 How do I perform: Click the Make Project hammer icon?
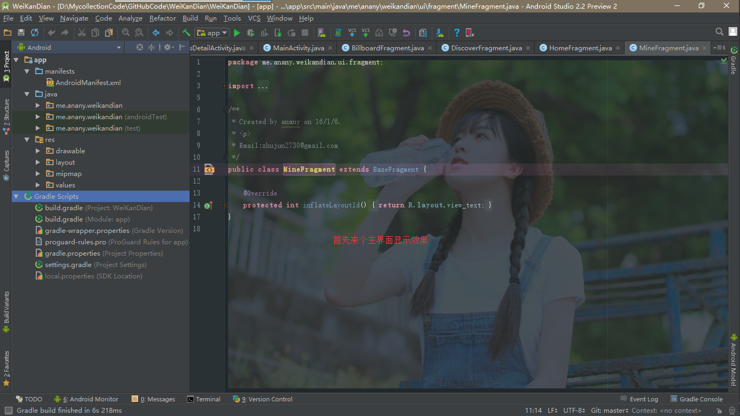coord(186,32)
